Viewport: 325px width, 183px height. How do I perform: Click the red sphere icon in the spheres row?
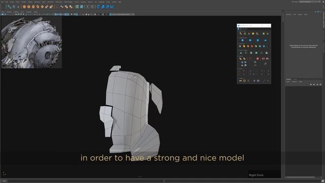[x=252, y=46]
